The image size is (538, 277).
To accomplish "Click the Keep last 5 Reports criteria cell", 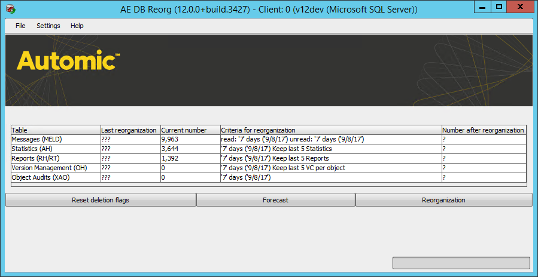I will click(x=331, y=159).
